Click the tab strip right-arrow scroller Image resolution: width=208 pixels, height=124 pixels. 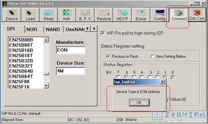pyautogui.click(x=94, y=28)
